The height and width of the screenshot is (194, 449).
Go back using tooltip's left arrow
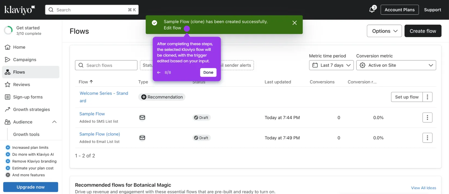point(159,72)
